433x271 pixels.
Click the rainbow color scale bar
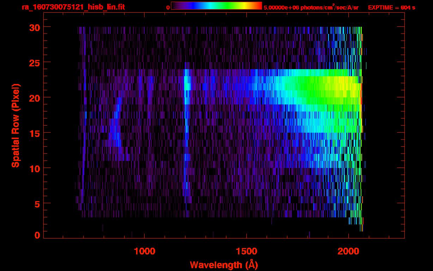click(x=216, y=6)
